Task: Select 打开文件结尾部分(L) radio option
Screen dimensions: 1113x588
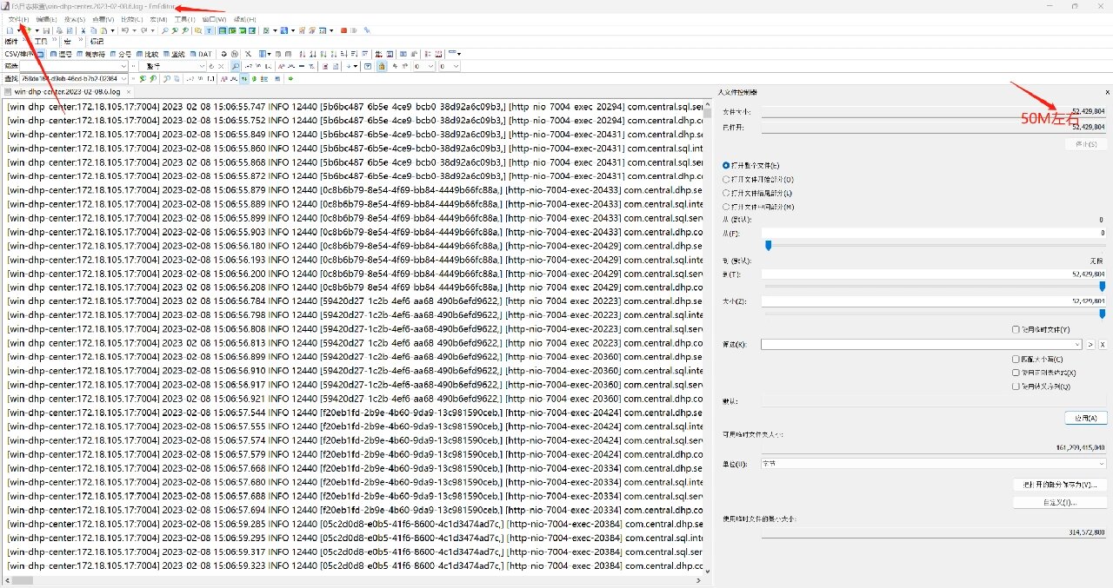Action: tap(758, 193)
